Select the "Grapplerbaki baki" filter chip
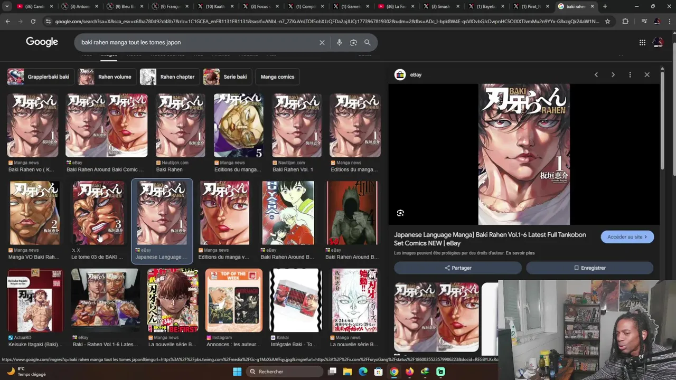Screen dimensions: 676x380 point(41,77)
